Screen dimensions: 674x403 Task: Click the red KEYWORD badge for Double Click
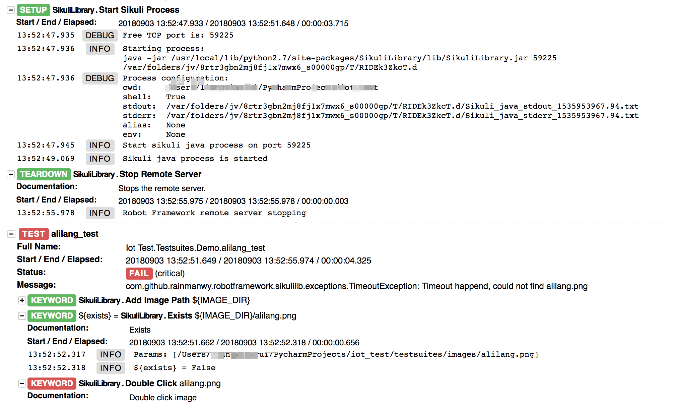tap(52, 384)
